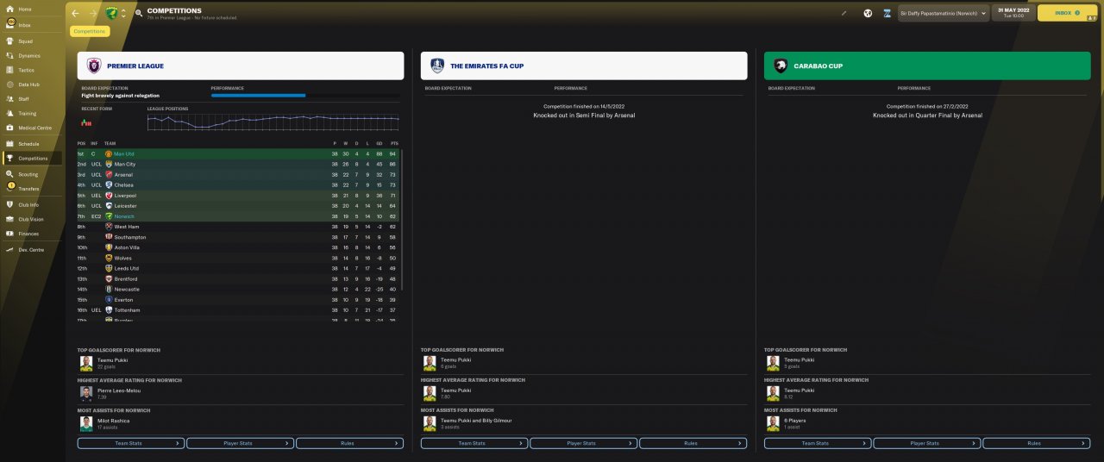Open the Scouting sidebar icon
Image resolution: width=1104 pixels, height=462 pixels.
9,174
